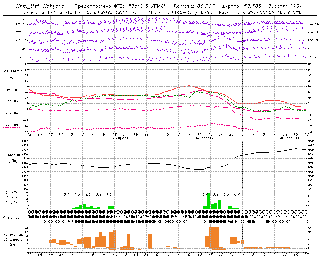Image resolution: width=321 pixels, height=257 pixels.
Task: Click the 1.7 precipitation value
Action: (x=109, y=195)
